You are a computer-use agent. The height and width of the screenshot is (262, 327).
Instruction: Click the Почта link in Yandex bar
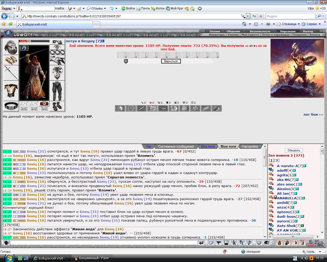point(143,8)
